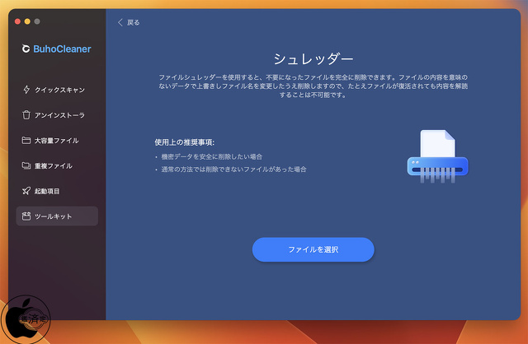Close the BuhoCleaner window
Screen dimensions: 528x344
(17, 21)
